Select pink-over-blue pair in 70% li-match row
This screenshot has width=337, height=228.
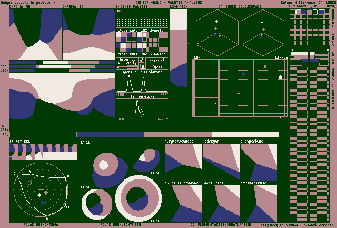point(128,47)
